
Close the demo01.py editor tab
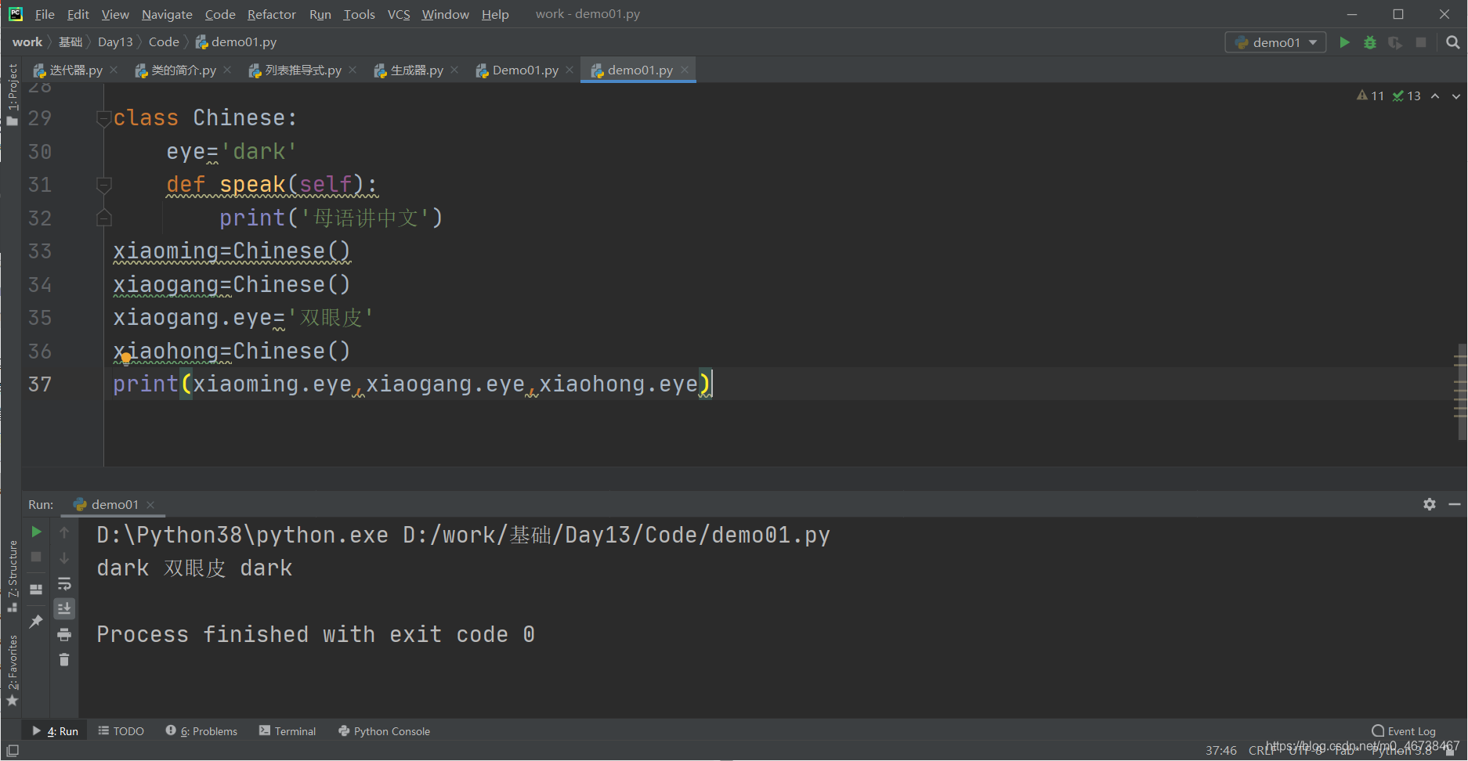pyautogui.click(x=685, y=70)
